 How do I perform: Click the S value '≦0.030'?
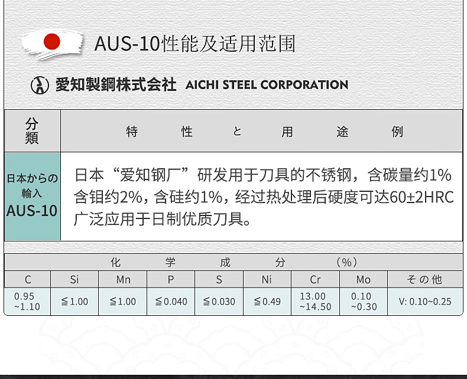click(219, 302)
